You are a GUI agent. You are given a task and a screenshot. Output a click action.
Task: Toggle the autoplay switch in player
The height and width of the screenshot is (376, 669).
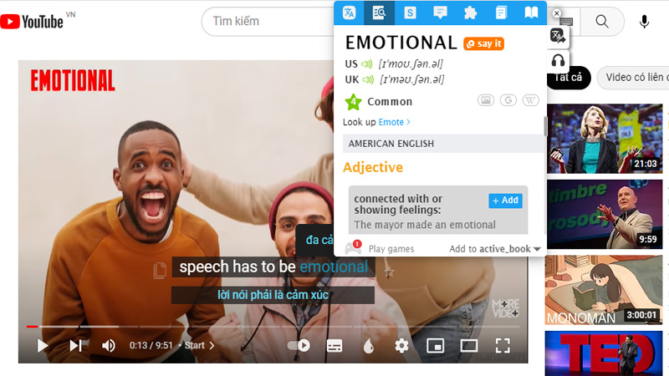[299, 345]
